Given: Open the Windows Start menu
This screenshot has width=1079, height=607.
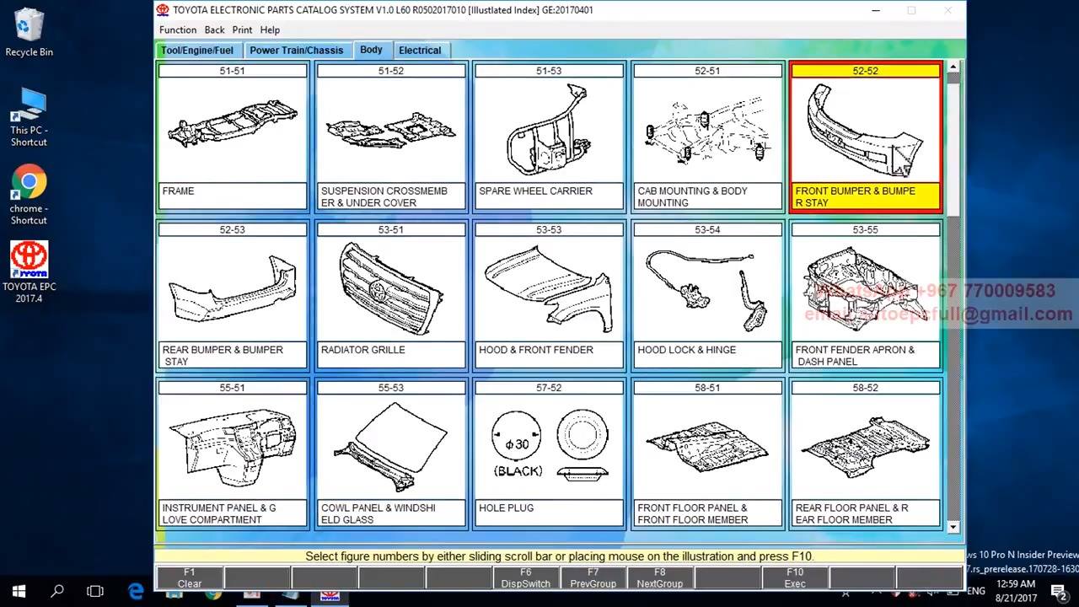Looking at the screenshot, I should click(x=19, y=592).
